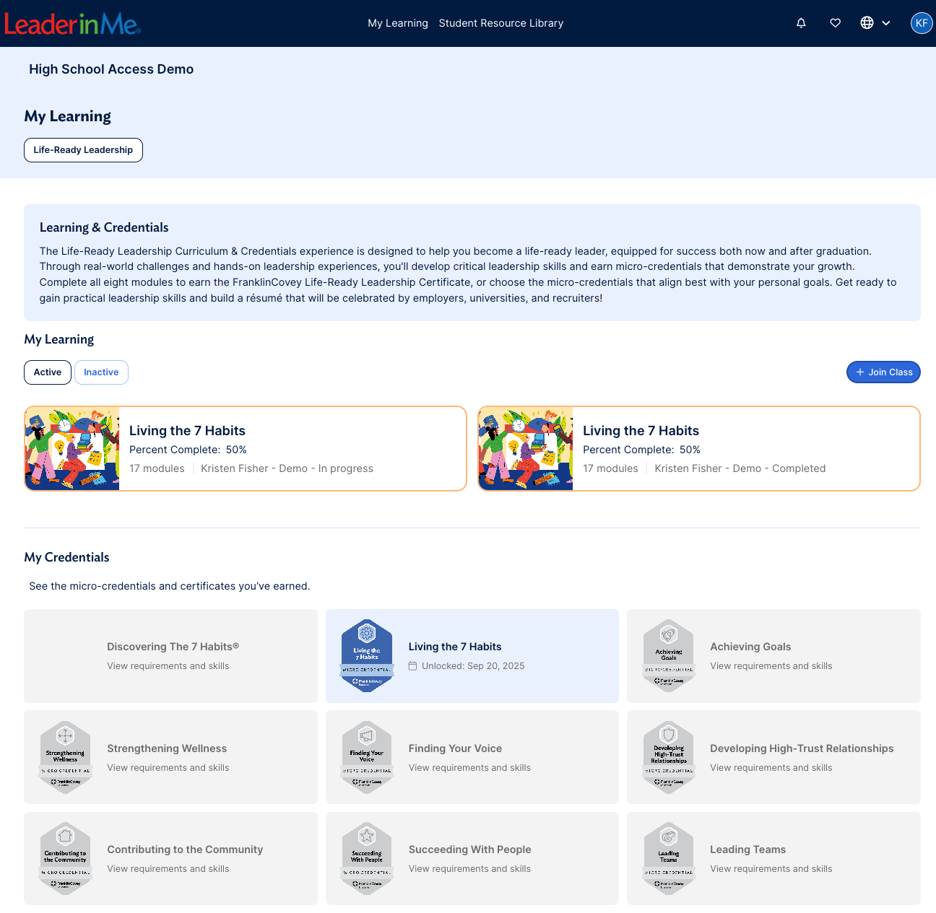Click the Finding Your Voice badge icon
The image size is (936, 913).
click(367, 757)
